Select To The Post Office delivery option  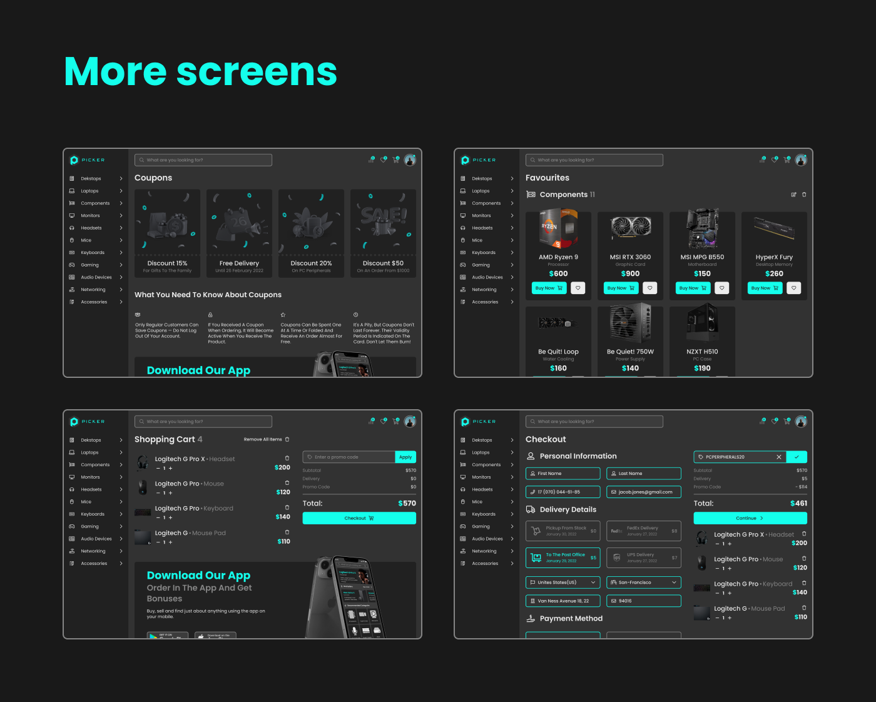click(563, 557)
